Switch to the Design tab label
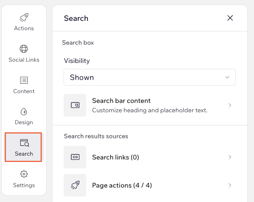Screen dimensions: 254x202 coord(24,122)
